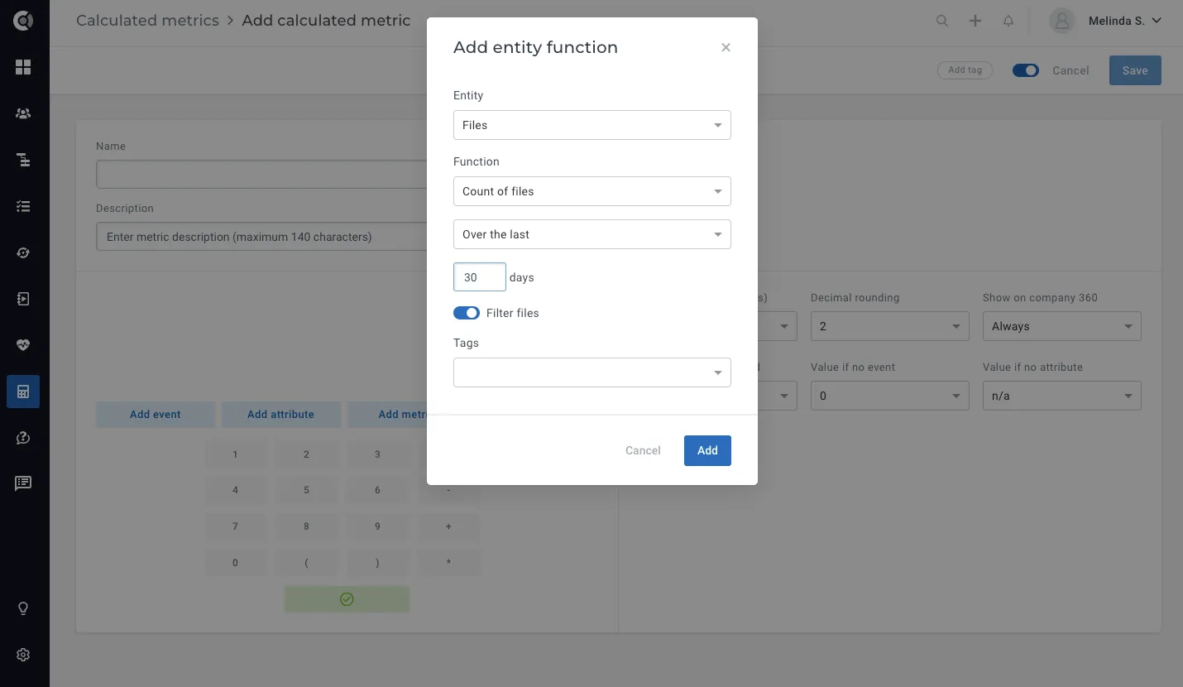Open the task checklist icon in sidebar
The height and width of the screenshot is (687, 1183).
(x=23, y=206)
